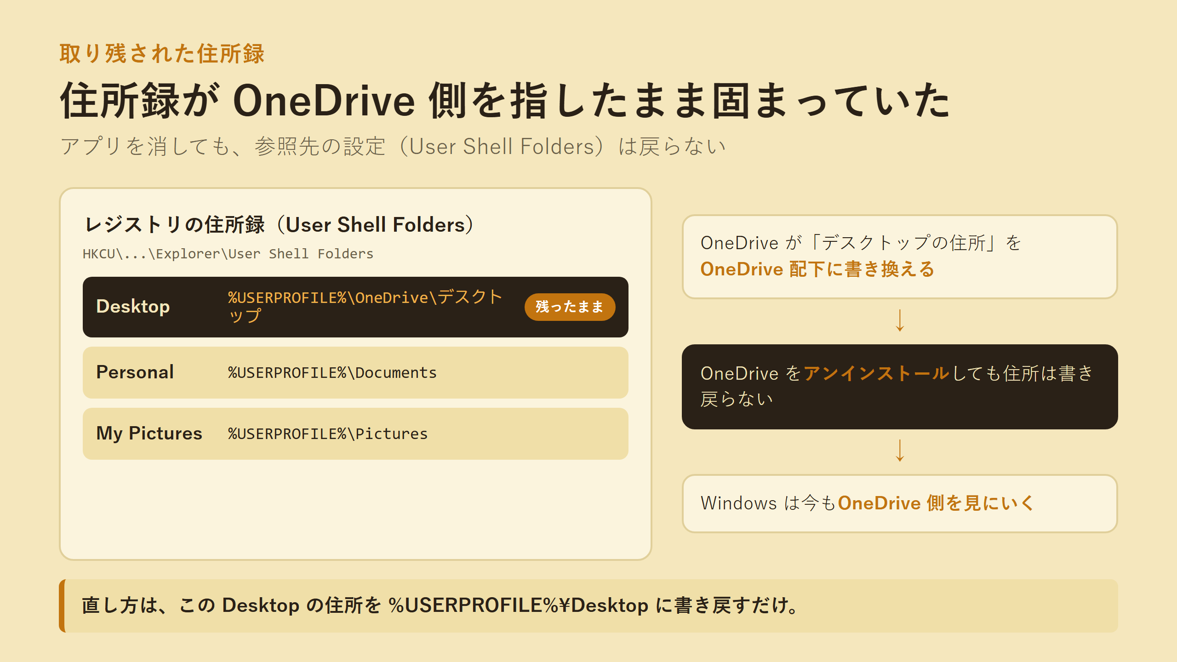This screenshot has width=1177, height=662.
Task: Select the title 住所録が OneDrive 側を指したまま固まっていた
Action: tap(505, 101)
